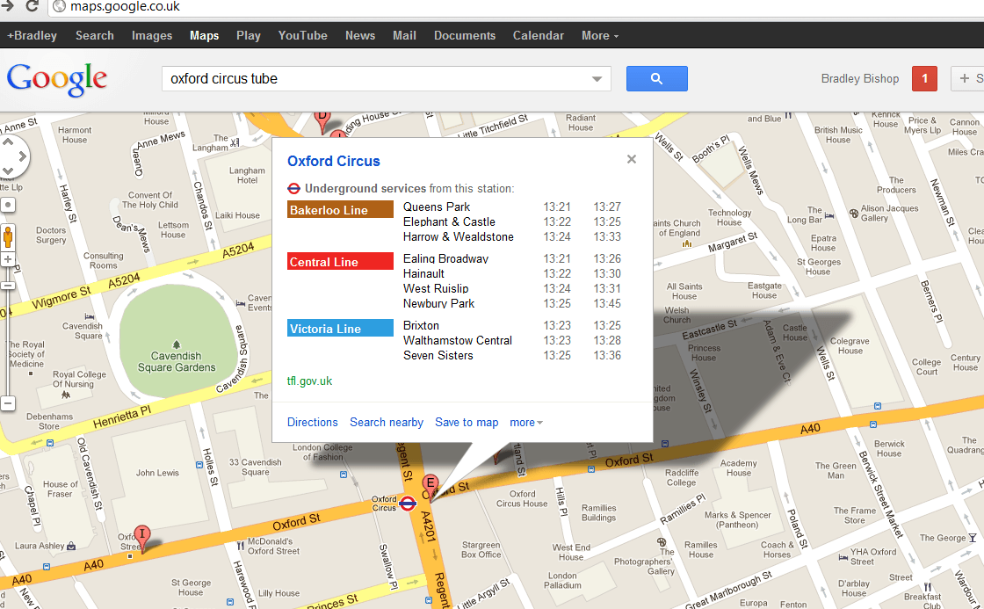Pan map up with the navigation arrow
Screen dimensions: 984x609
click(8, 142)
